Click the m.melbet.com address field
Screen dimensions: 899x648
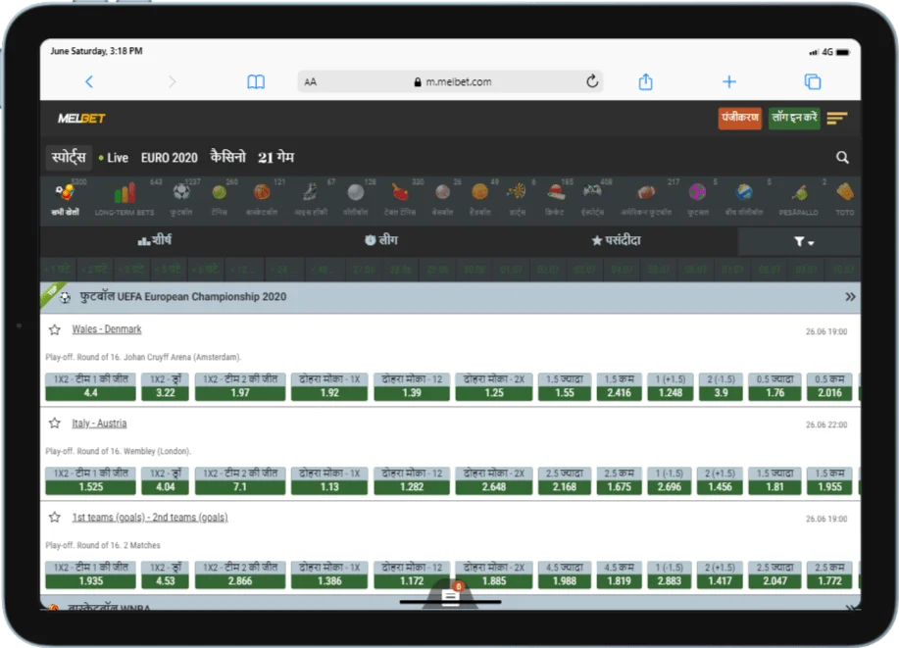click(x=451, y=82)
